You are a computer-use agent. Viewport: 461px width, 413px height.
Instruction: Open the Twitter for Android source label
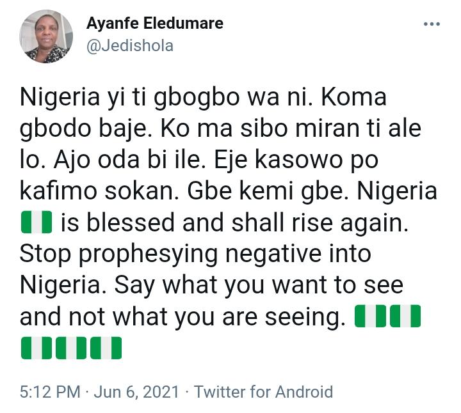tap(263, 392)
